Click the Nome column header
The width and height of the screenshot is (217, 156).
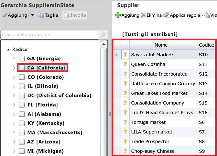click(x=163, y=45)
